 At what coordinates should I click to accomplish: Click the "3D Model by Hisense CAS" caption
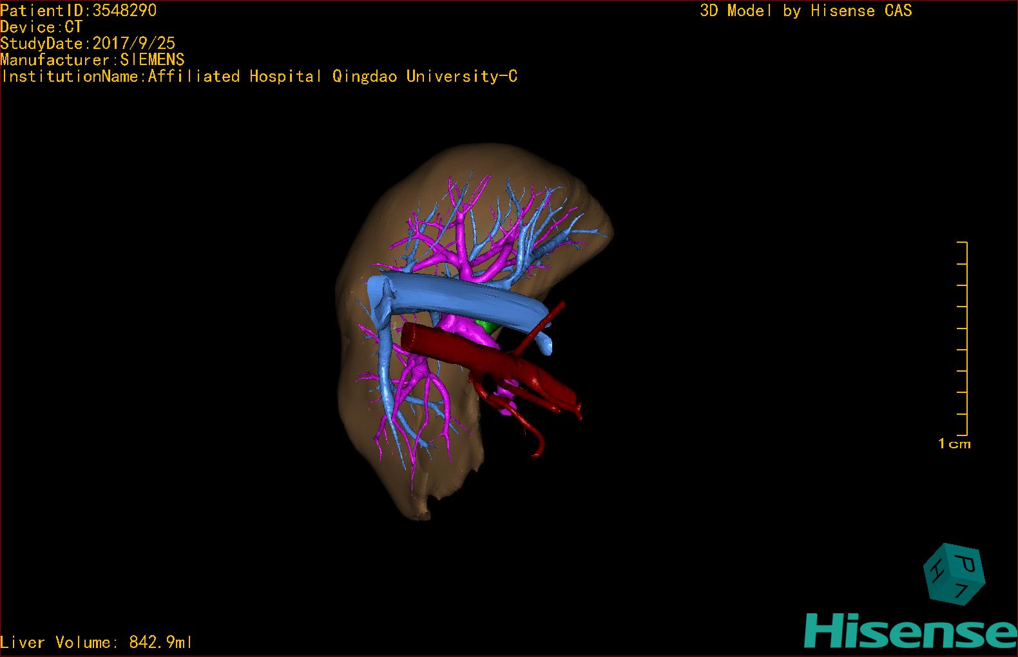tap(806, 10)
